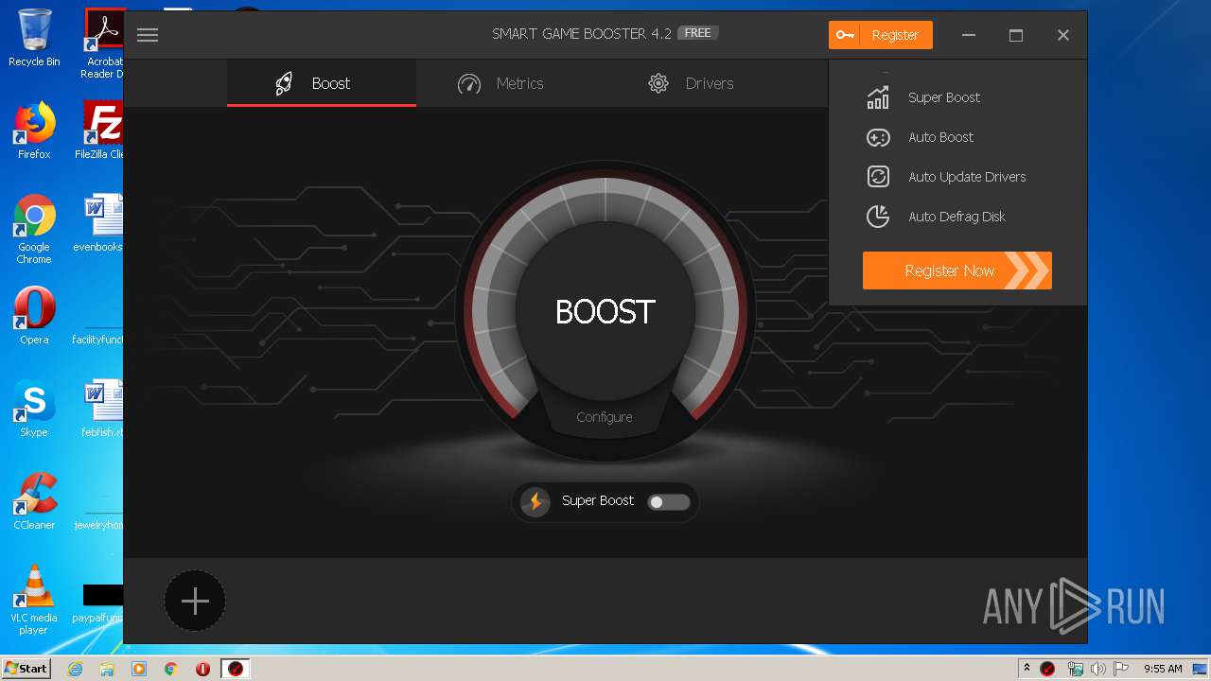Open the Opera desktop shortcut
This screenshot has height=681, width=1211.
pyautogui.click(x=34, y=316)
